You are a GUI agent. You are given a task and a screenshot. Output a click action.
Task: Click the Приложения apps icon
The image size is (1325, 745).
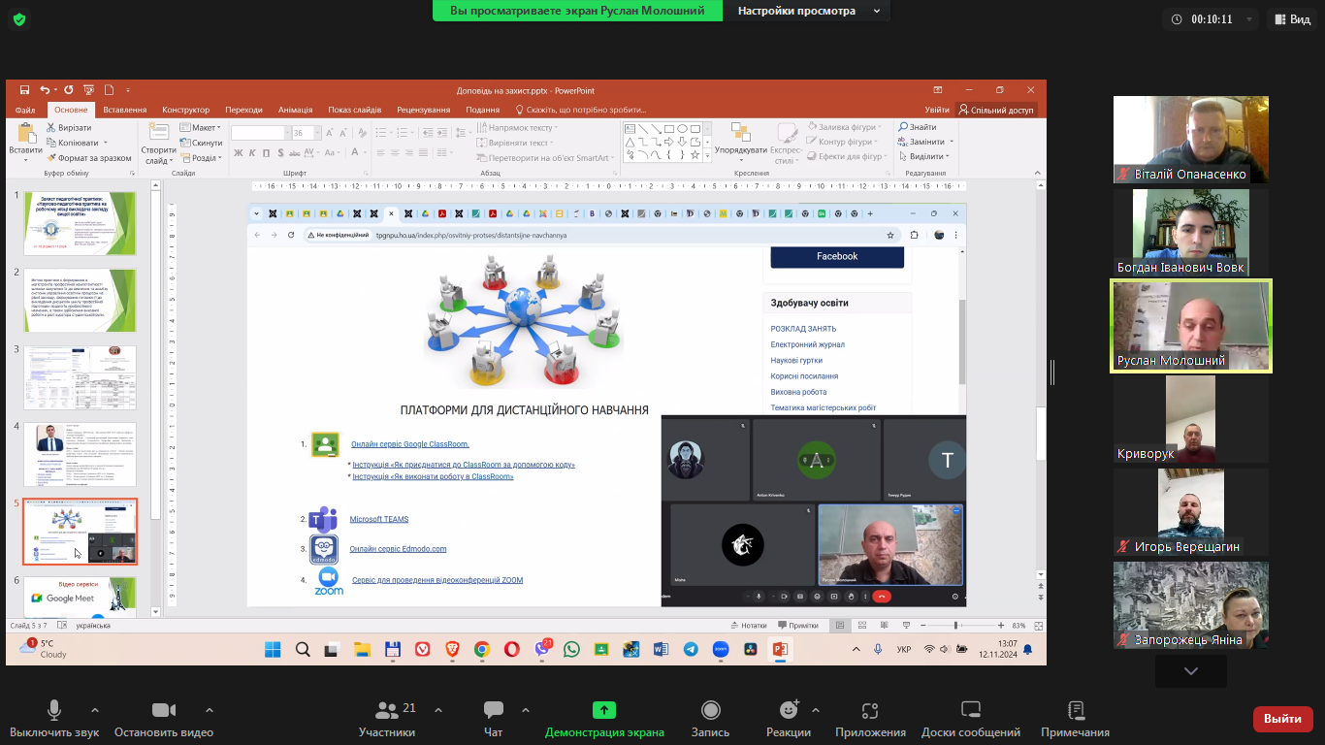point(870,718)
